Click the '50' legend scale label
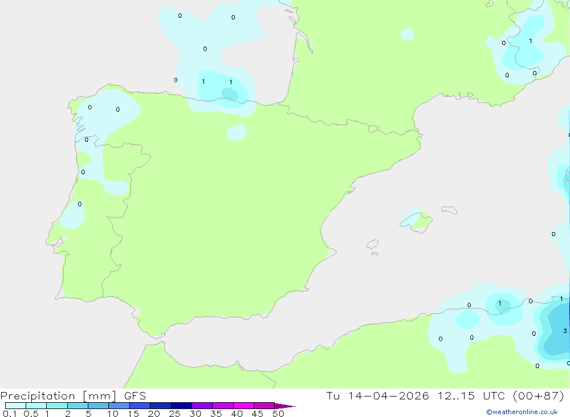The image size is (570, 417). tap(279, 414)
